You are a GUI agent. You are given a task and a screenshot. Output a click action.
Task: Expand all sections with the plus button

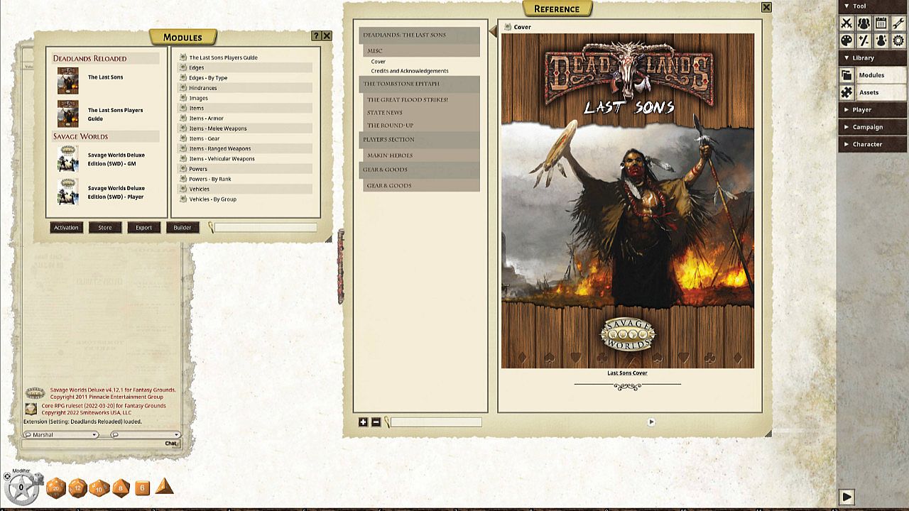click(x=363, y=422)
